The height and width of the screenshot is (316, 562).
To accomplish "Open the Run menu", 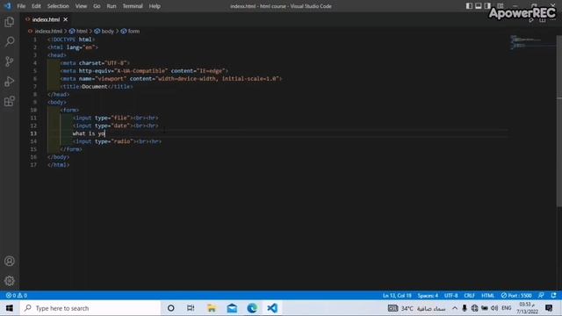I will click(112, 6).
